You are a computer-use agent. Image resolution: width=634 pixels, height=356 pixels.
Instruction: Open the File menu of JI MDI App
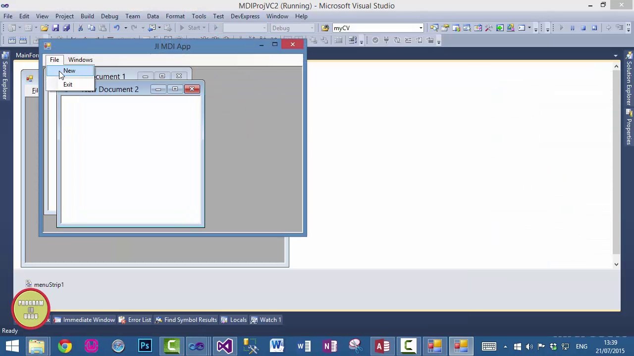[x=54, y=60]
